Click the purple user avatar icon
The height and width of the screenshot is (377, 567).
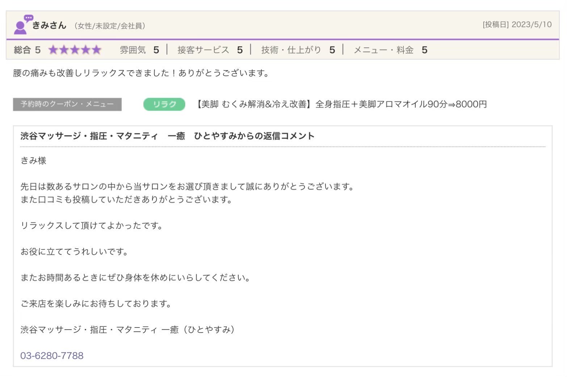23,24
